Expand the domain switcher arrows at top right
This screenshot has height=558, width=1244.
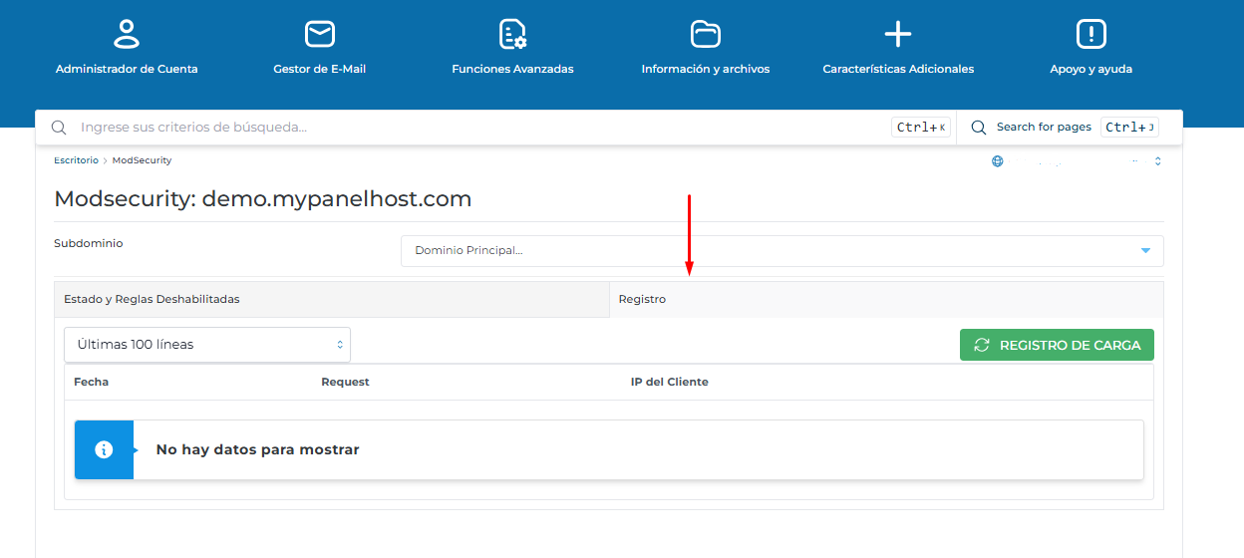pyautogui.click(x=1157, y=161)
